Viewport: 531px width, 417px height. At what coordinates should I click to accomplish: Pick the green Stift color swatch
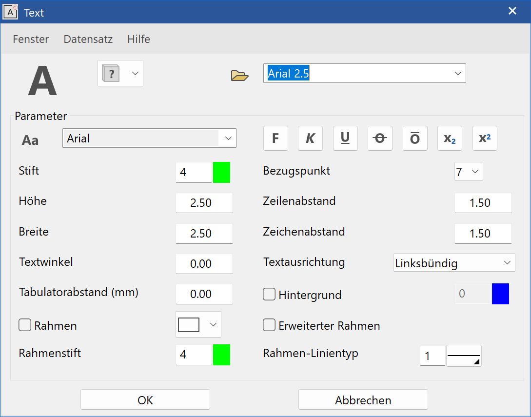pos(221,173)
